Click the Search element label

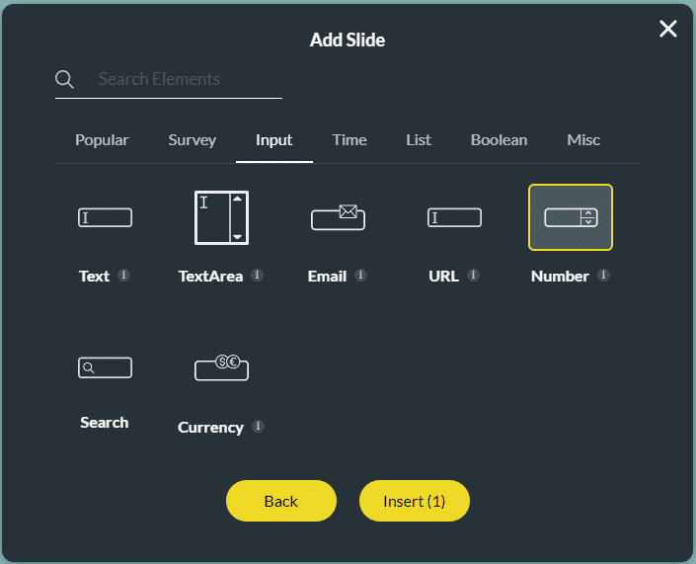click(x=105, y=423)
